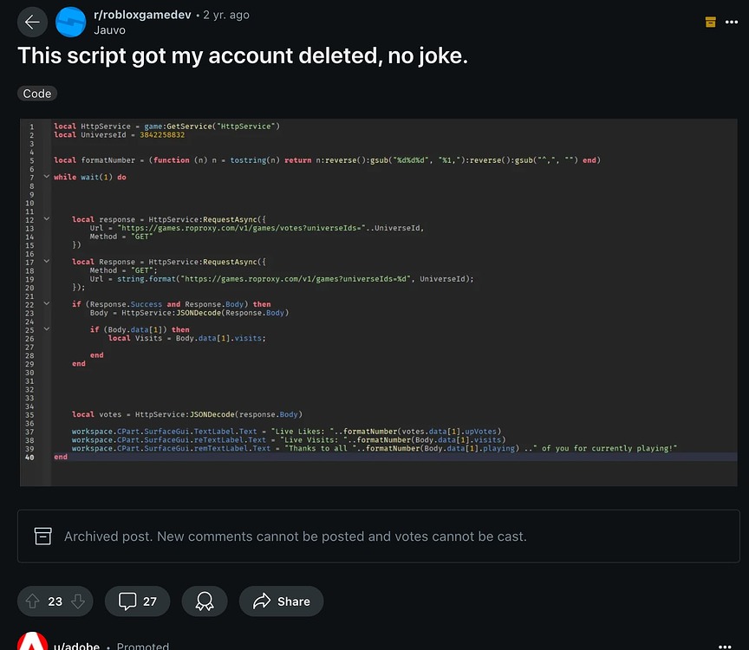Open the Jauvo user profile

pyautogui.click(x=109, y=29)
